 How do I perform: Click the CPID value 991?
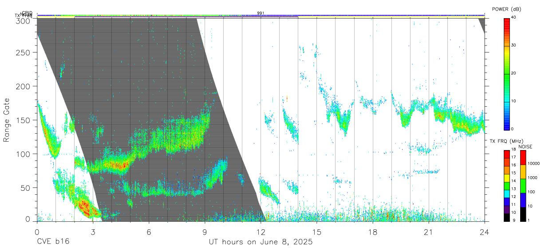pos(261,13)
